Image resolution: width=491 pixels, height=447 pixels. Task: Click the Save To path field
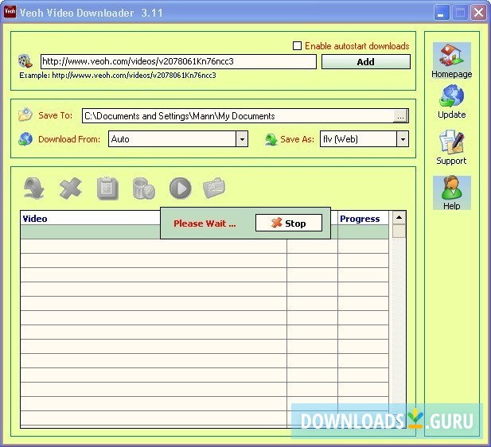pyautogui.click(x=238, y=116)
